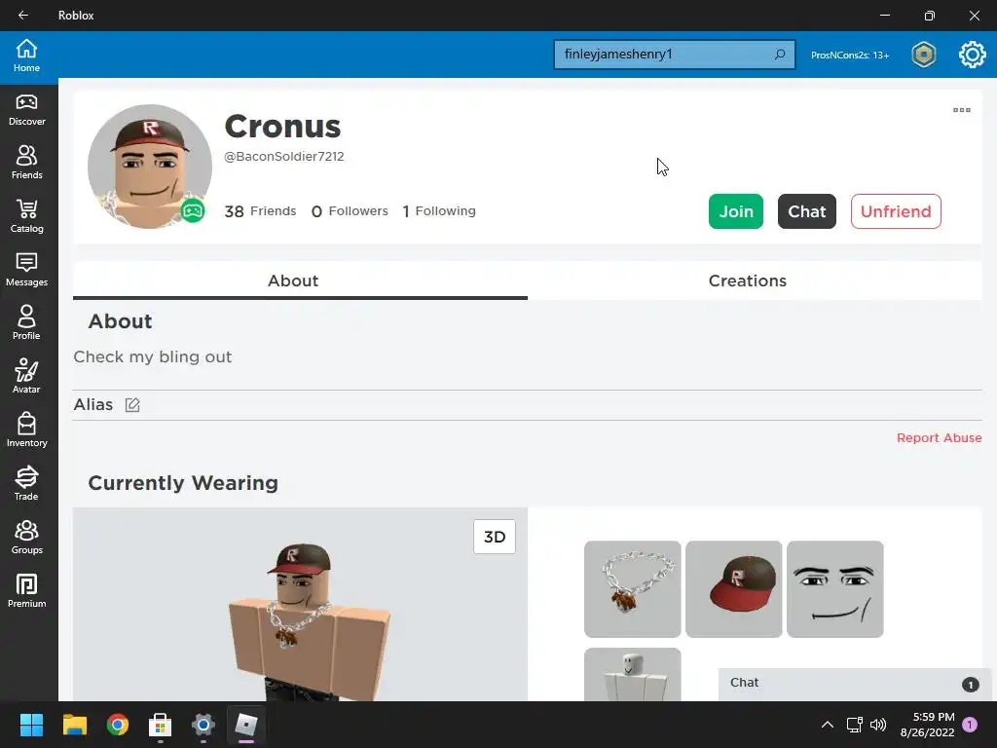The height and width of the screenshot is (748, 997).
Task: Go to Home in sidebar
Action: click(26, 56)
